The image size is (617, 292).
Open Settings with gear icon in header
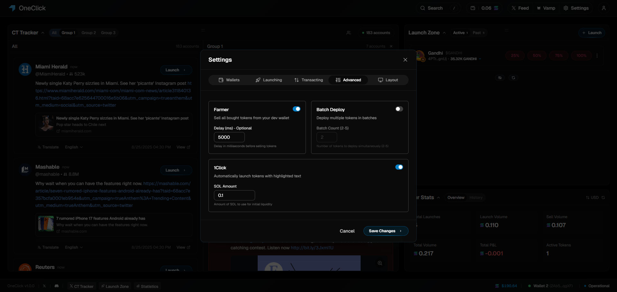[576, 8]
